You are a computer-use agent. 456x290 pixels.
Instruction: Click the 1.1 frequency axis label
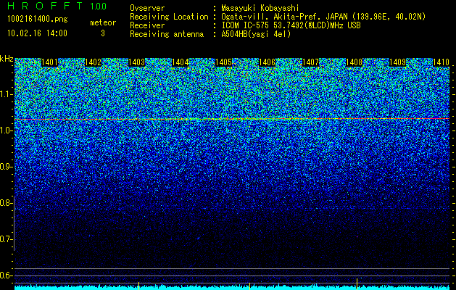6,94
